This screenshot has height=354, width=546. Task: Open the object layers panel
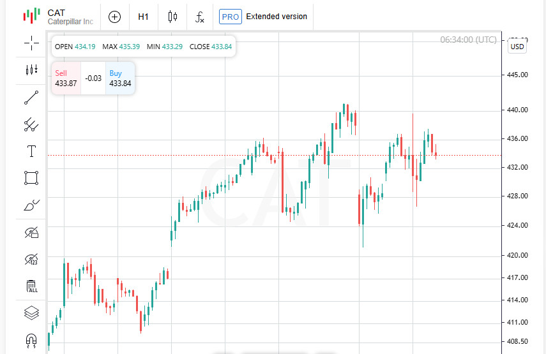[31, 313]
